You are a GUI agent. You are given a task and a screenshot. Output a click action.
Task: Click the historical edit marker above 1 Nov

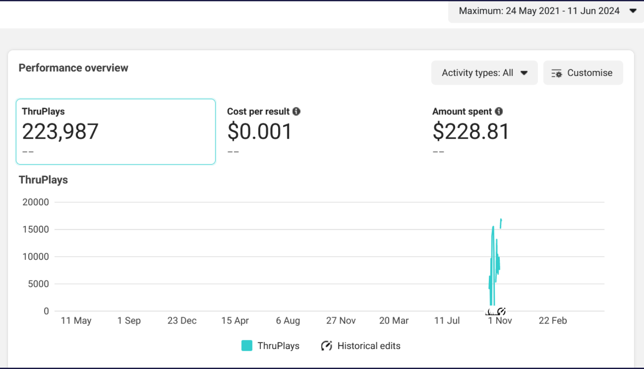point(501,311)
